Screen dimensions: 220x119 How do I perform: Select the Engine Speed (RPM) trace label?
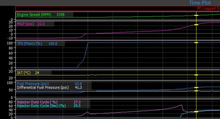coord(34,15)
